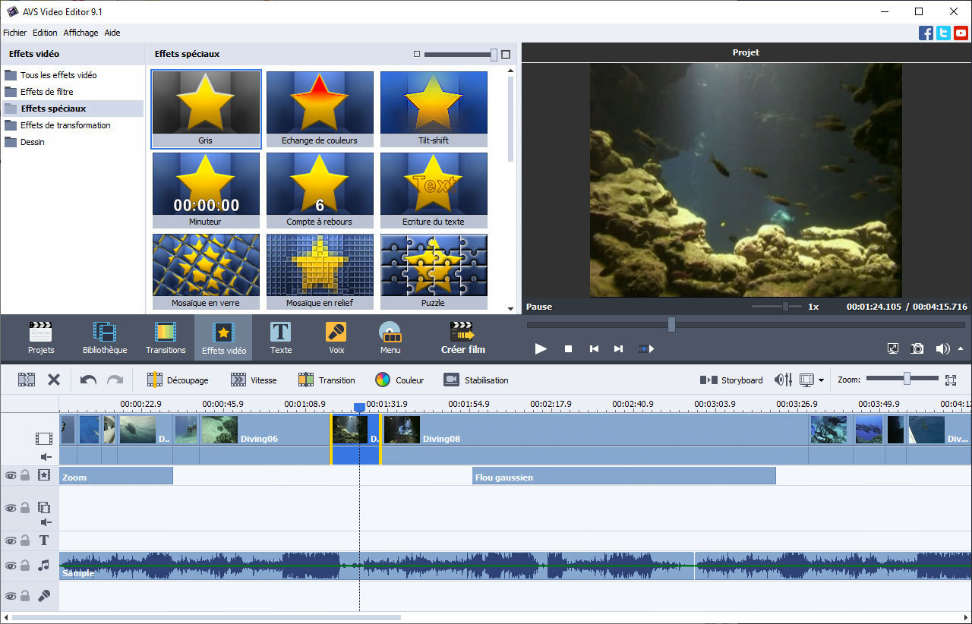This screenshot has width=972, height=624.
Task: Click the Découpage trim tool
Action: [178, 380]
